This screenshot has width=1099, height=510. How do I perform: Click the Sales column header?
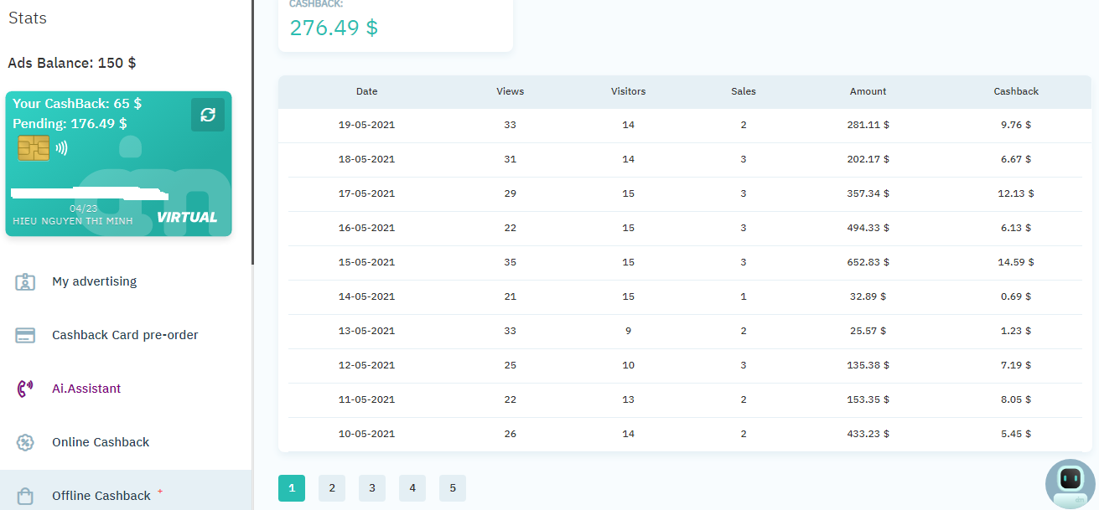[x=744, y=91]
